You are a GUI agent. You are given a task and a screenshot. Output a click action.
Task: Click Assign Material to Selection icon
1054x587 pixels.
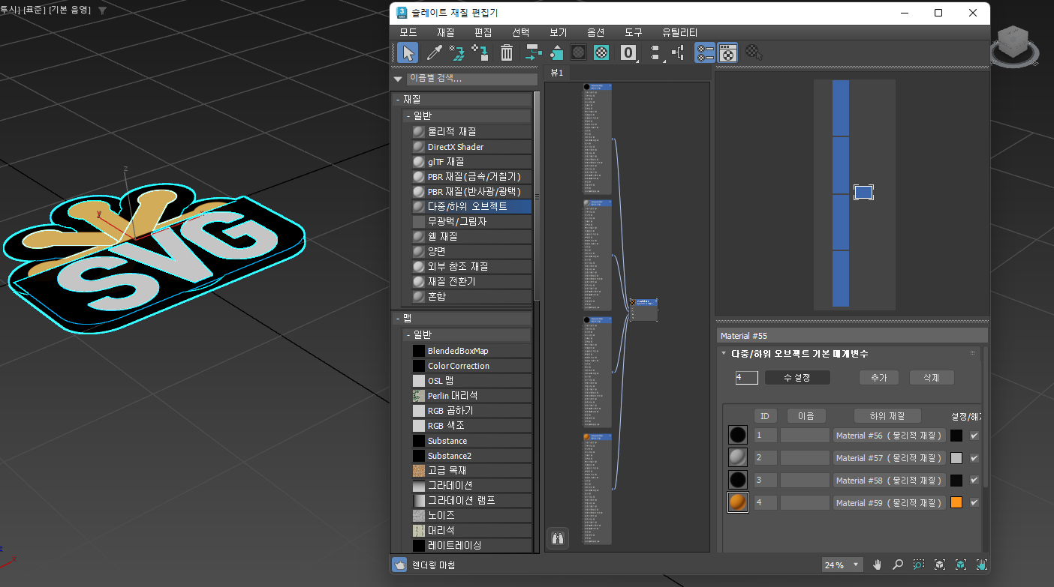click(480, 52)
